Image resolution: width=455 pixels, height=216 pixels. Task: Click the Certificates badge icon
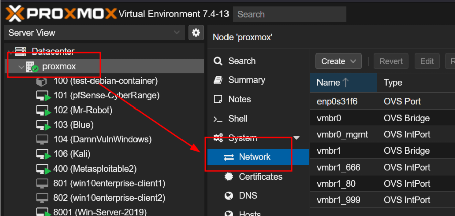click(x=229, y=177)
